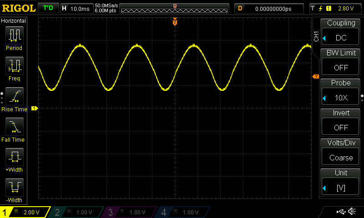Image resolution: width=364 pixels, height=218 pixels.
Task: Click the horizontal timebase 10.0ms field
Action: point(76,9)
